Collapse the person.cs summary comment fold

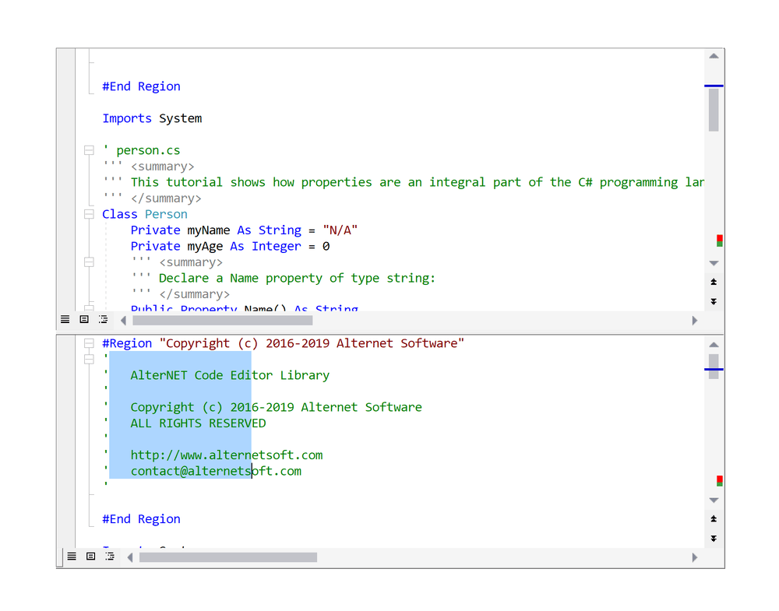coord(89,149)
